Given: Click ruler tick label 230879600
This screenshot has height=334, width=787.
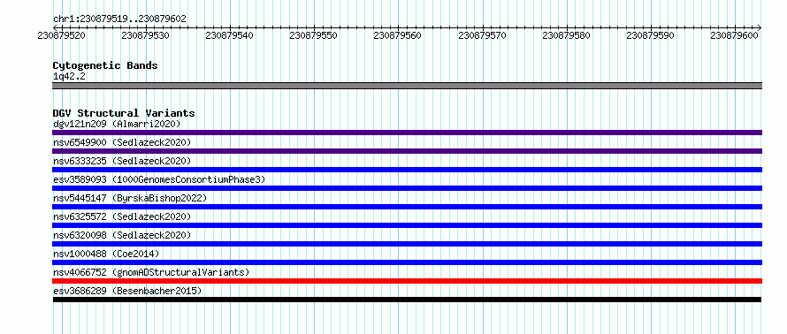Looking at the screenshot, I should pos(735,35).
